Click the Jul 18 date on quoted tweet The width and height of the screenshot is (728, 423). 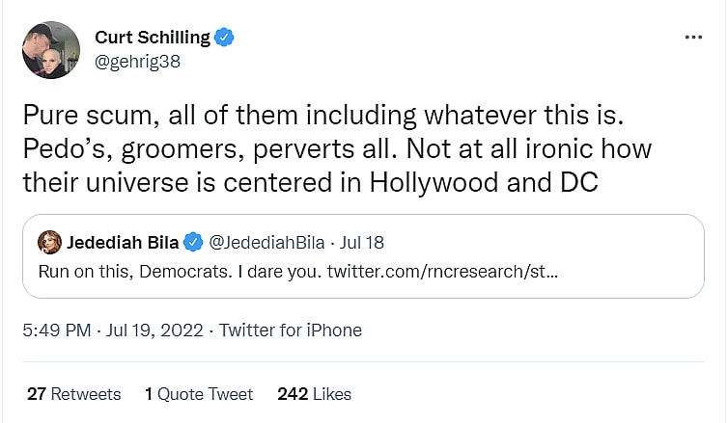pos(360,242)
